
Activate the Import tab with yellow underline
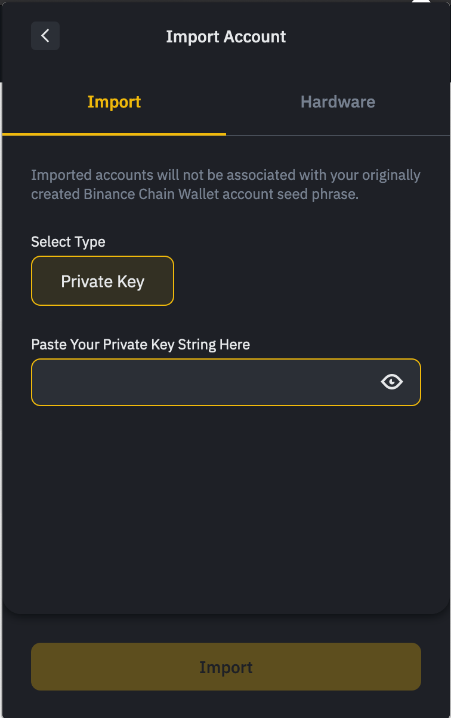coord(114,102)
